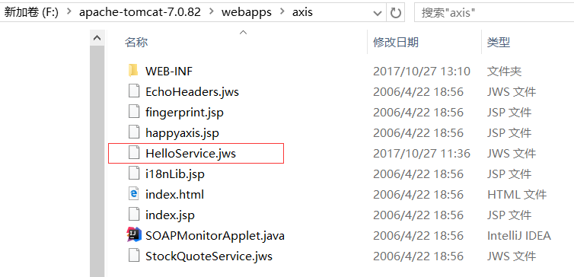Screen dimensions: 574x277
Task: Refresh the axis folder view
Action: (x=395, y=13)
